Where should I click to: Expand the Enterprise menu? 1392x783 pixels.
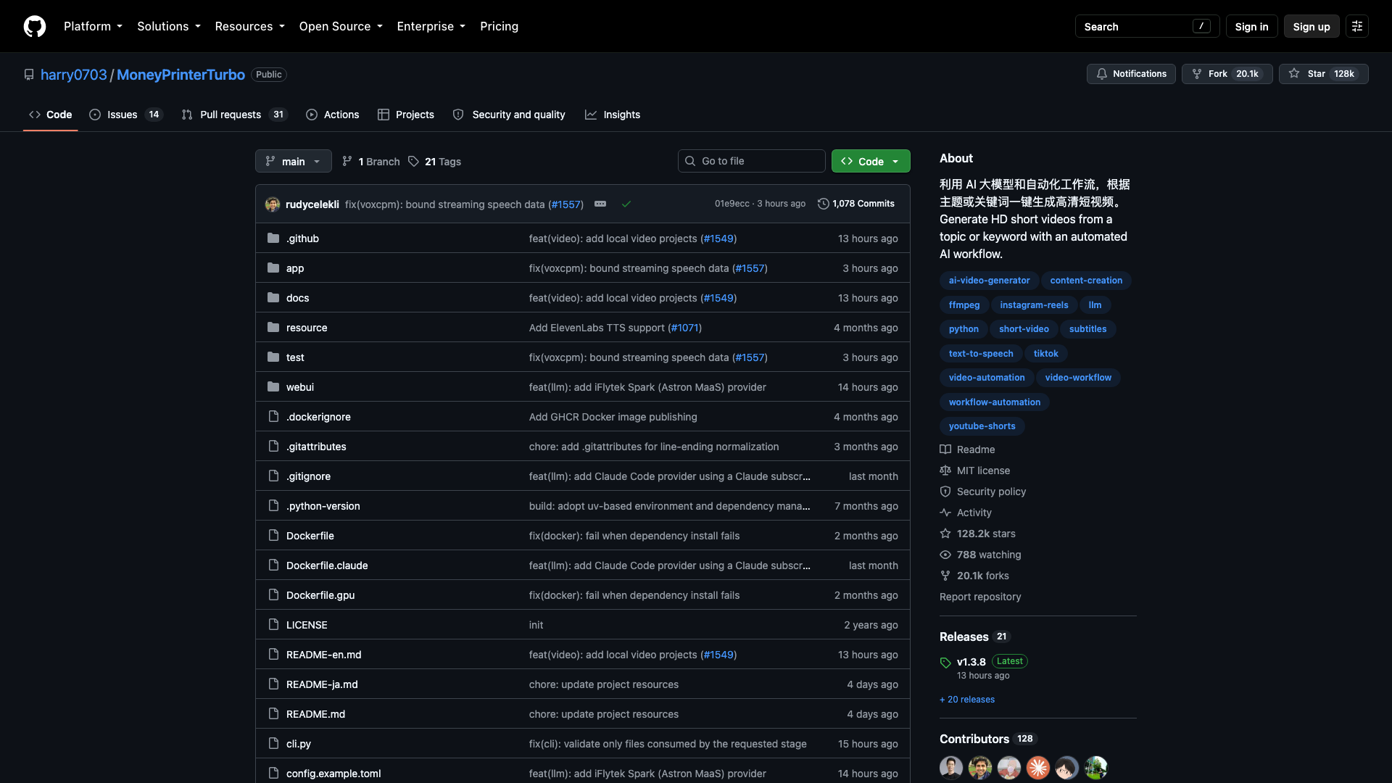point(431,26)
